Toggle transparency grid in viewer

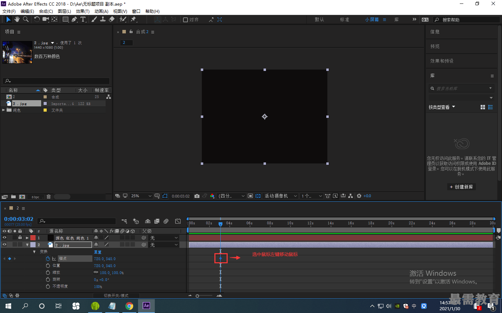click(x=258, y=196)
